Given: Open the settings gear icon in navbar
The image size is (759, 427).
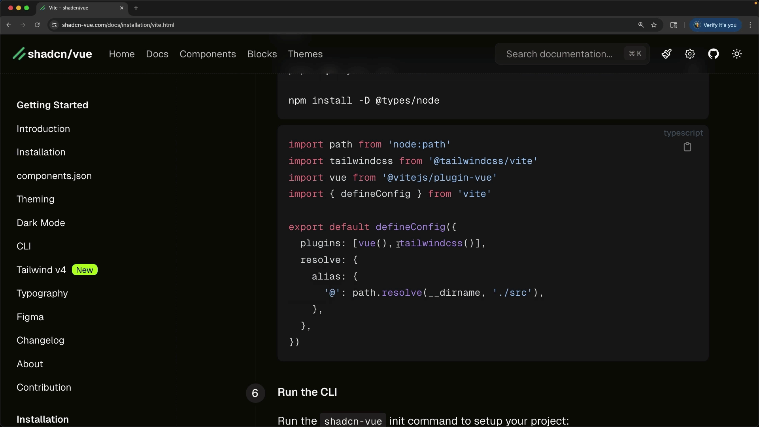Looking at the screenshot, I should click(690, 54).
